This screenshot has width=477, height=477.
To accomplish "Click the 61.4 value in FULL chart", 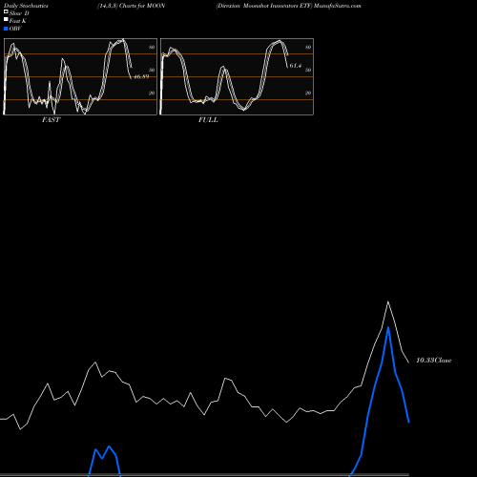I will (296, 66).
